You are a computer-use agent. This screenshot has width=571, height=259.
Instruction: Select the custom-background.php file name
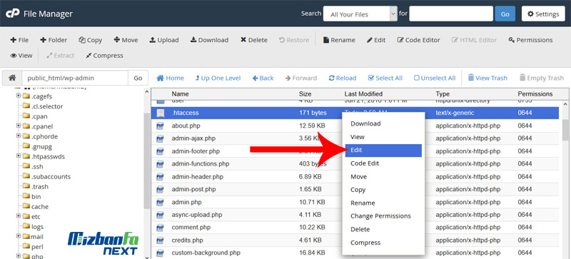(x=206, y=253)
